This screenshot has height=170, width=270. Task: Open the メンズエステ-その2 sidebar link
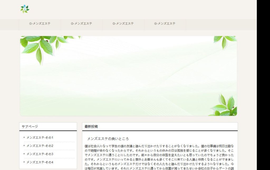tap(40, 146)
